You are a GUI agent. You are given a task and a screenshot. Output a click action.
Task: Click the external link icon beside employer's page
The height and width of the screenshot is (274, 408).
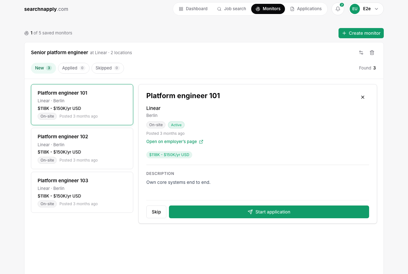tap(201, 142)
